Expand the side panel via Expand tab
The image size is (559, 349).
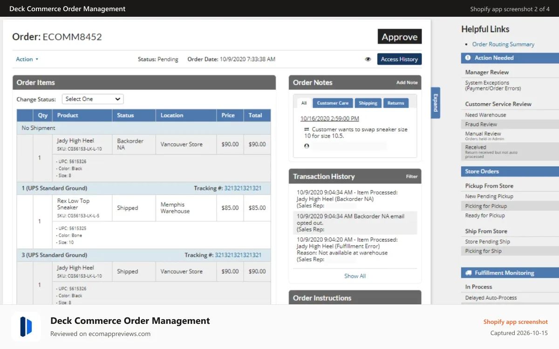pos(436,103)
